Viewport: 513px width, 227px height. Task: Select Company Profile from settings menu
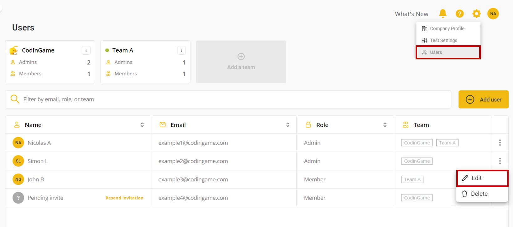[x=447, y=28]
